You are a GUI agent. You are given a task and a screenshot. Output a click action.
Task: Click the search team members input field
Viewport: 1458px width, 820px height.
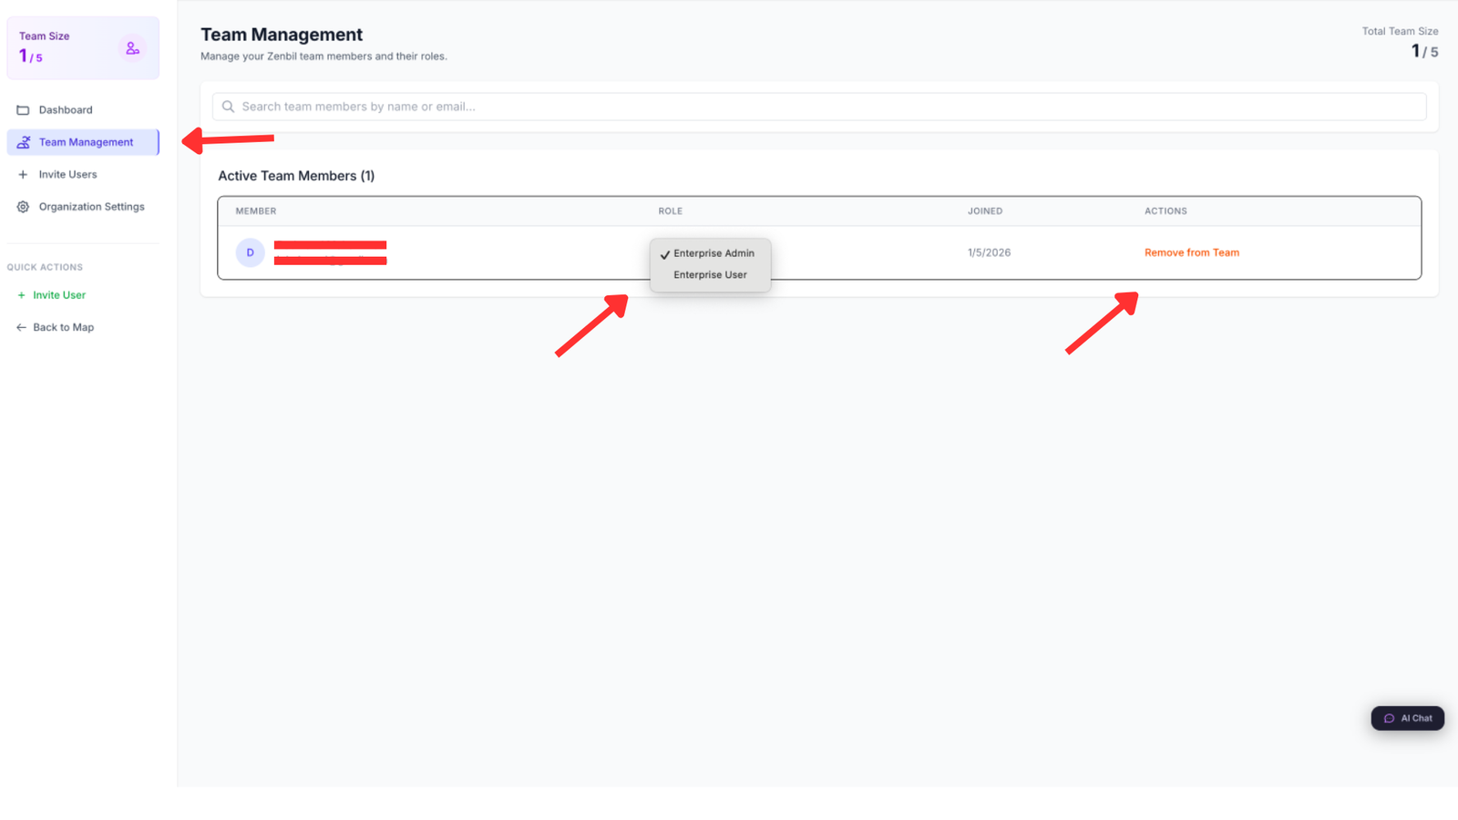pyautogui.click(x=638, y=107)
